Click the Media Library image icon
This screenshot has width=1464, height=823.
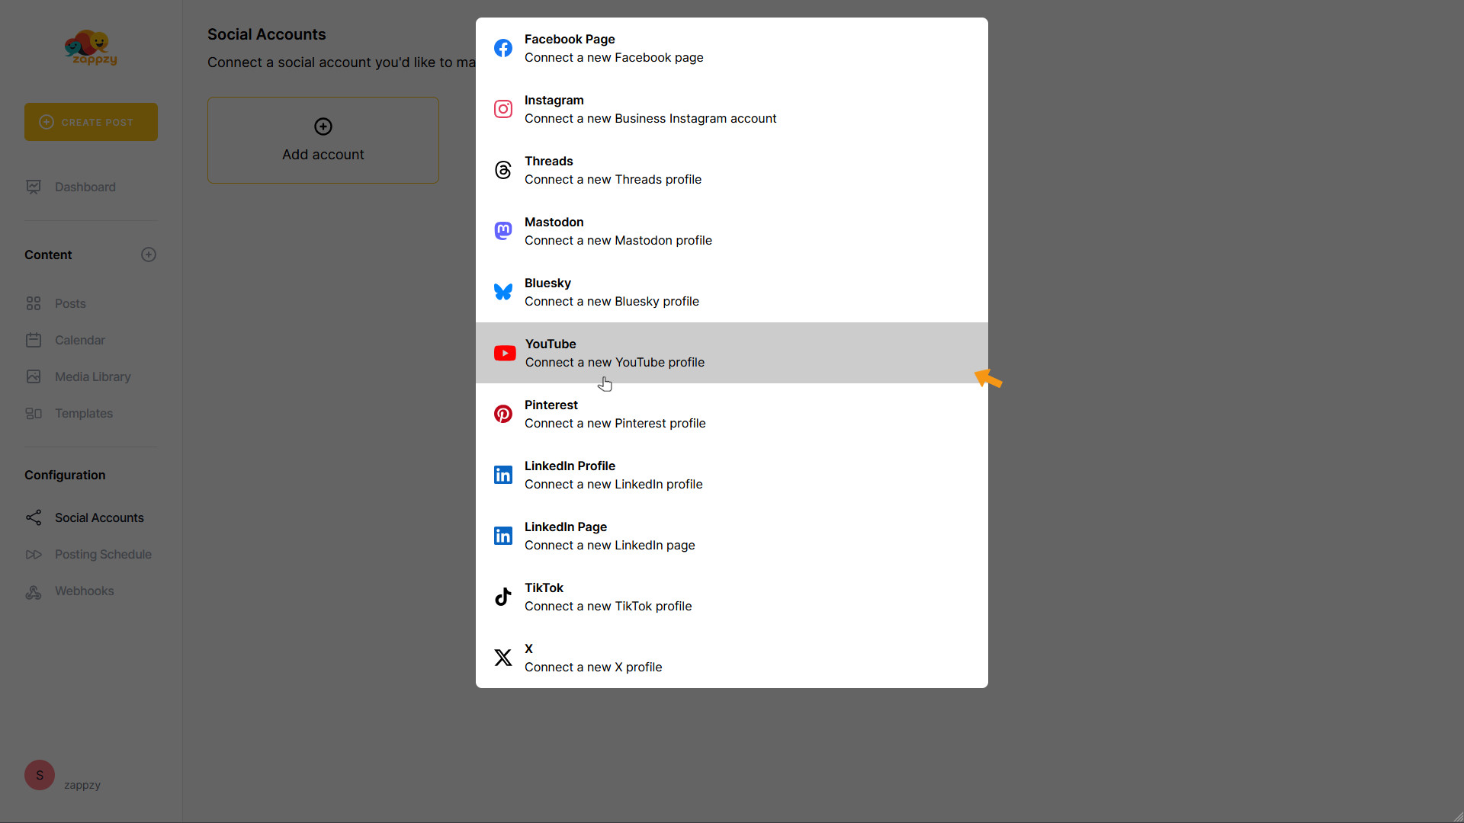coord(34,376)
